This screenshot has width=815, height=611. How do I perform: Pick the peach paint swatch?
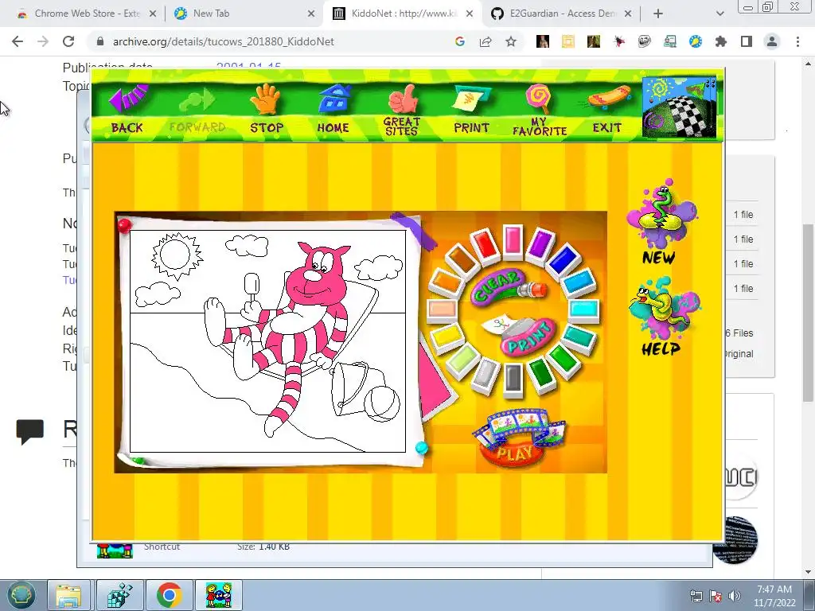point(443,310)
